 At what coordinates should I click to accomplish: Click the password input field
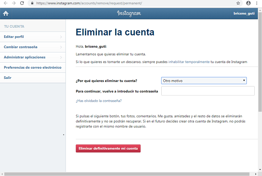[x=208, y=91]
